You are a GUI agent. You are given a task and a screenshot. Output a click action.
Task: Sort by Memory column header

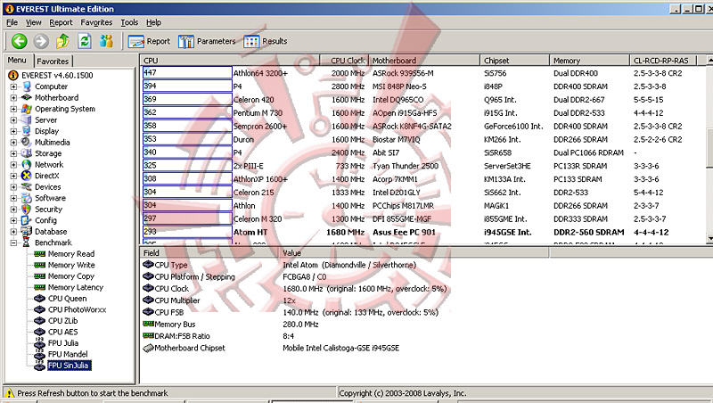click(x=589, y=61)
